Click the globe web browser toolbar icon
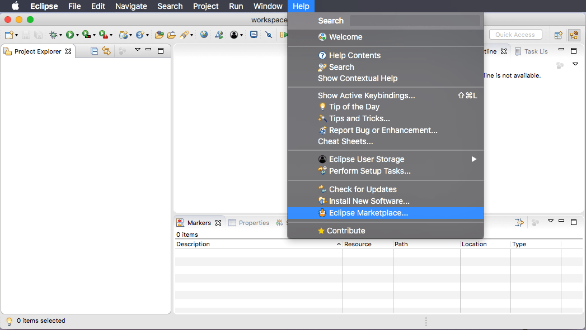 click(x=204, y=35)
